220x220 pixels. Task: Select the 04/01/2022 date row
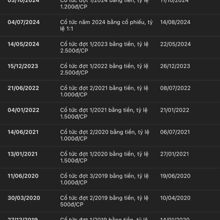point(23,110)
